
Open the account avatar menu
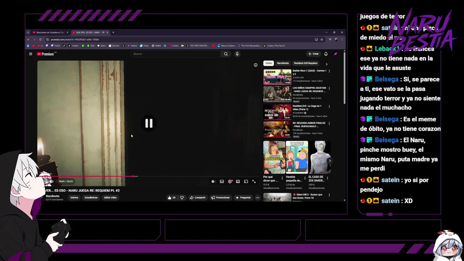(336, 54)
